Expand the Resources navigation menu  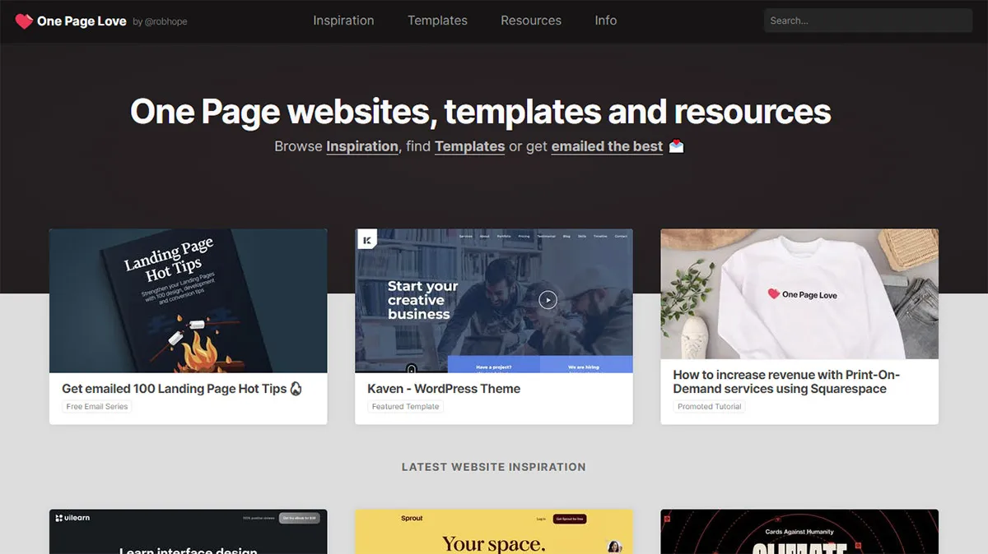coord(531,21)
